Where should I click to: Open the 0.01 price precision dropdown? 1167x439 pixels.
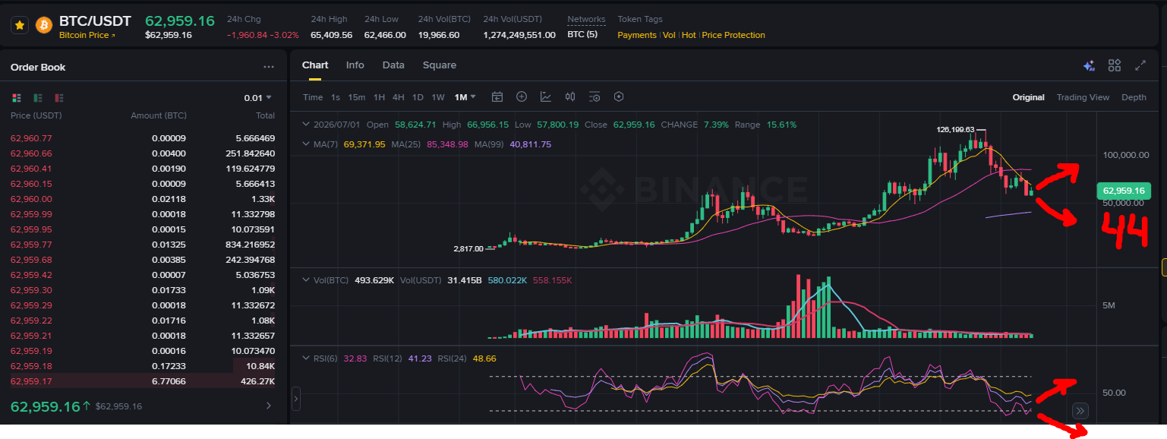pyautogui.click(x=257, y=98)
